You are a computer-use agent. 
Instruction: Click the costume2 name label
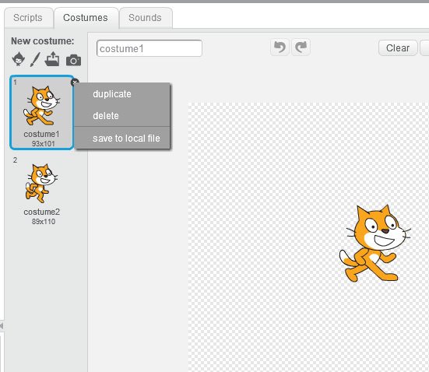point(42,212)
